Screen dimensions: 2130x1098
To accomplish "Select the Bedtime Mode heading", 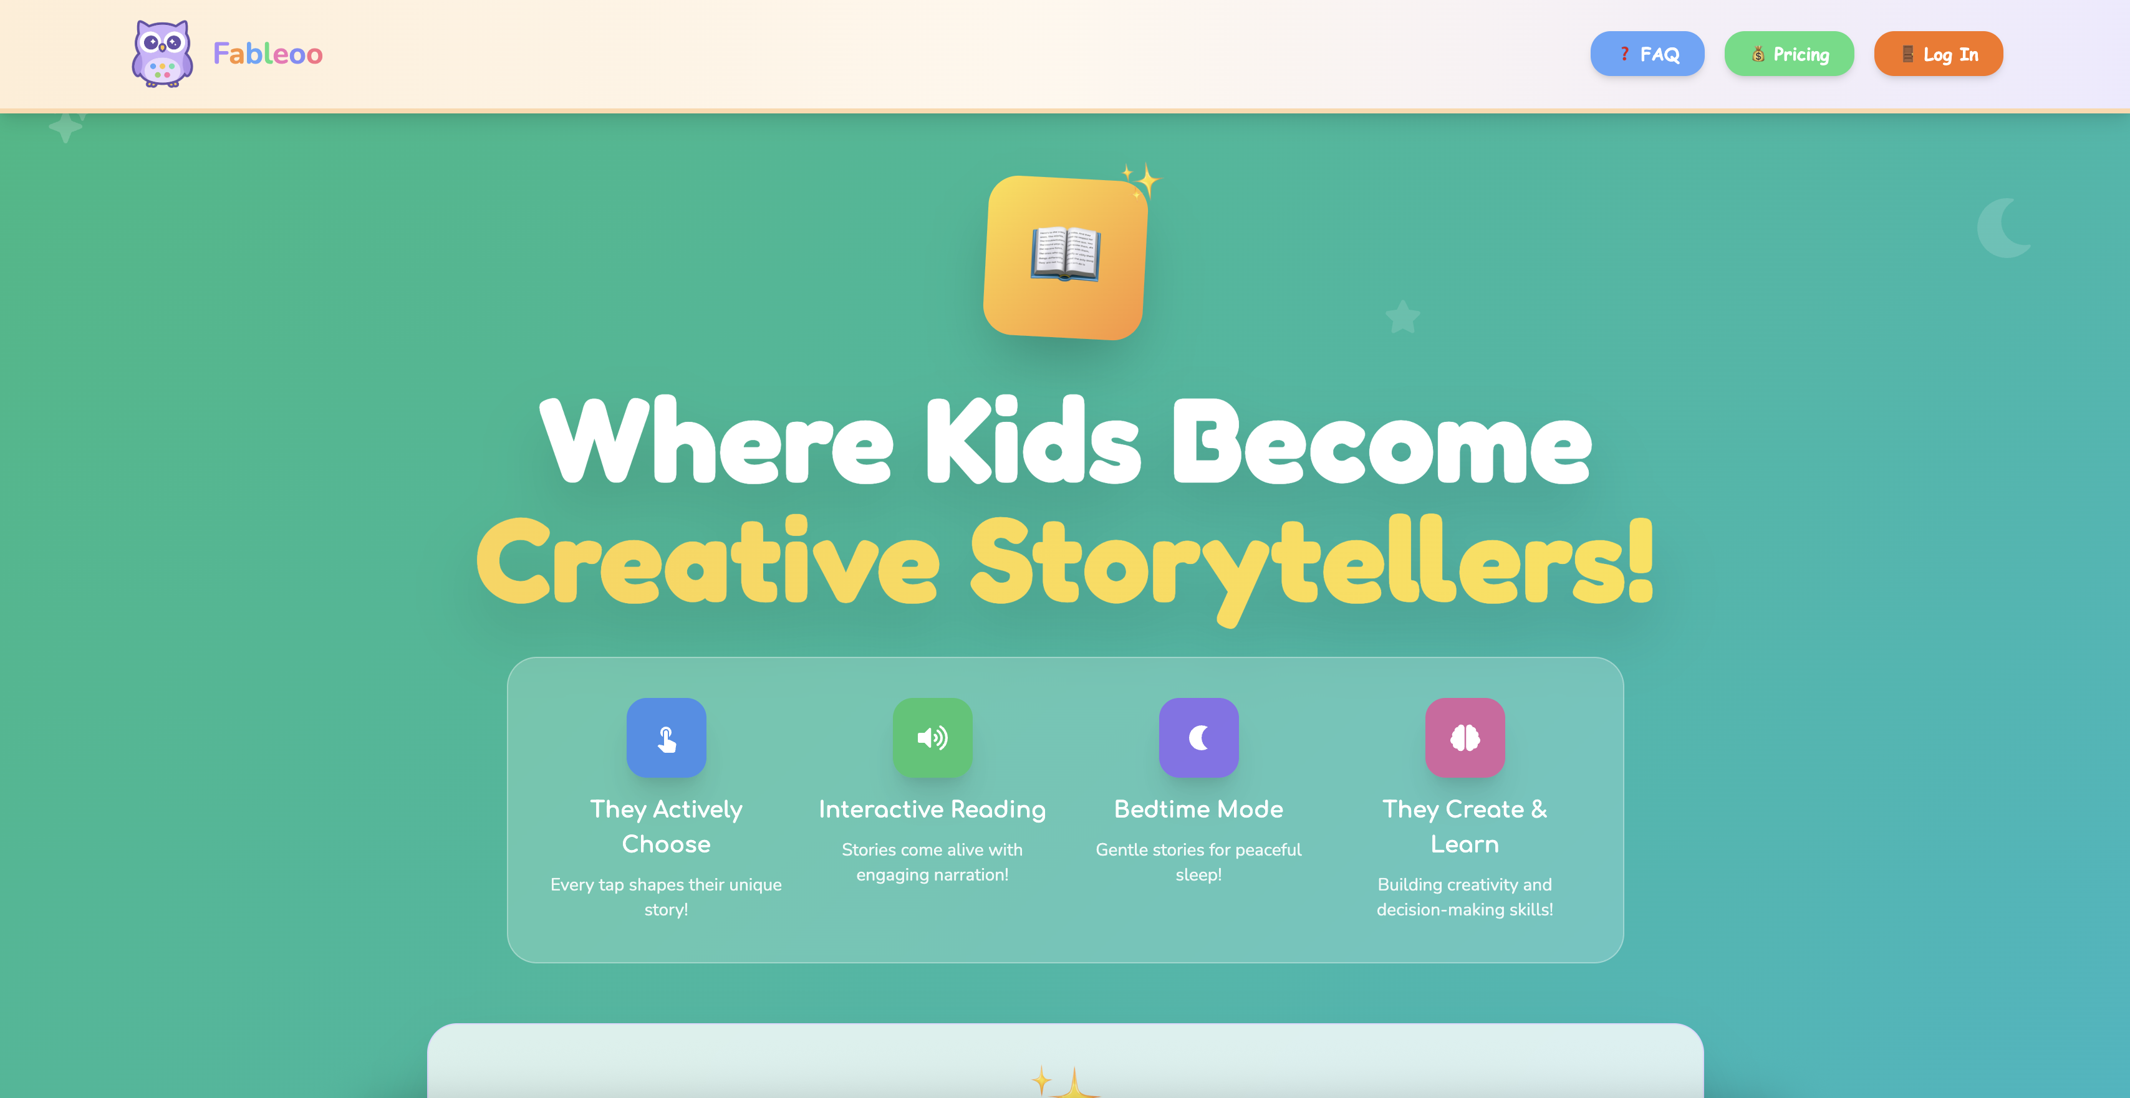I will pos(1198,809).
